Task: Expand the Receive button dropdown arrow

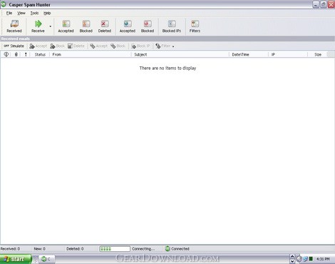Action: pyautogui.click(x=51, y=26)
